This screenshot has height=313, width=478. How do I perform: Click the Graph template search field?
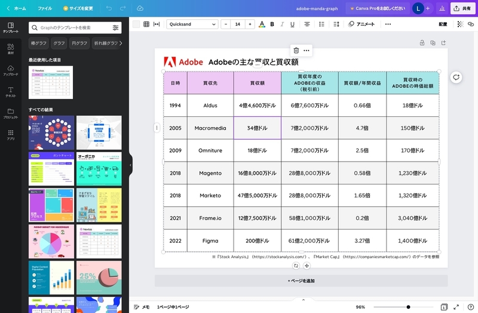tap(75, 27)
